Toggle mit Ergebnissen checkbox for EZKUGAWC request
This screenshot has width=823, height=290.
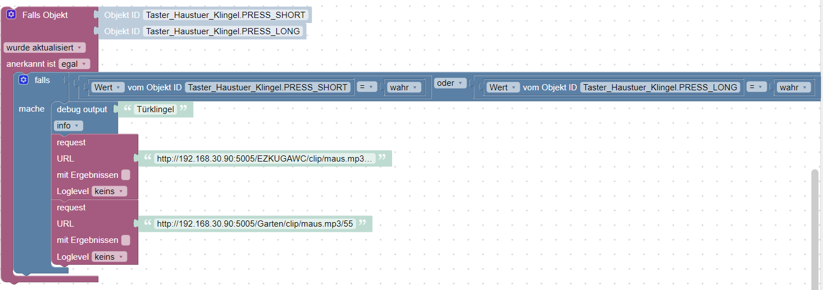pyautogui.click(x=126, y=175)
